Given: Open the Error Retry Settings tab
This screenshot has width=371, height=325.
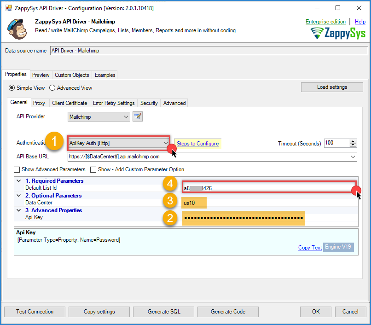Looking at the screenshot, I should coord(114,103).
